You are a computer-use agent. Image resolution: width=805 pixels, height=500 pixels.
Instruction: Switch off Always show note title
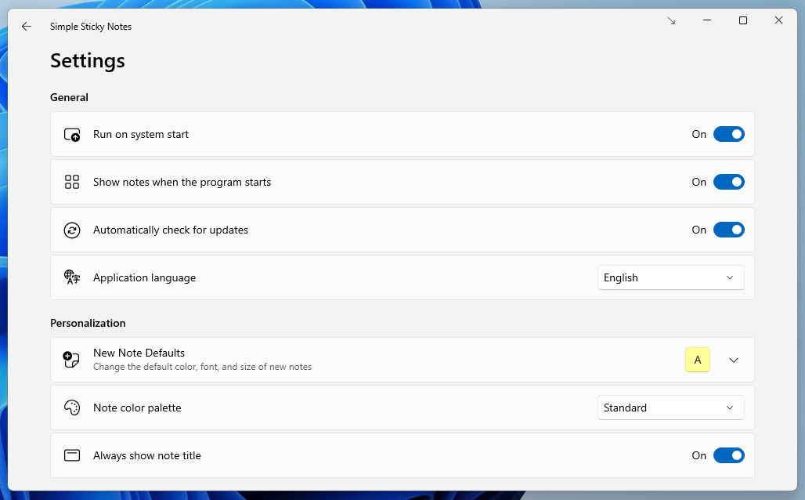coord(728,456)
